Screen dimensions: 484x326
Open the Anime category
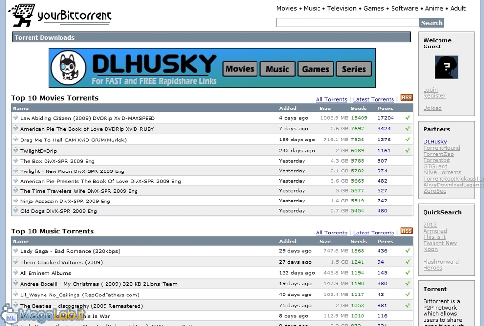(434, 8)
